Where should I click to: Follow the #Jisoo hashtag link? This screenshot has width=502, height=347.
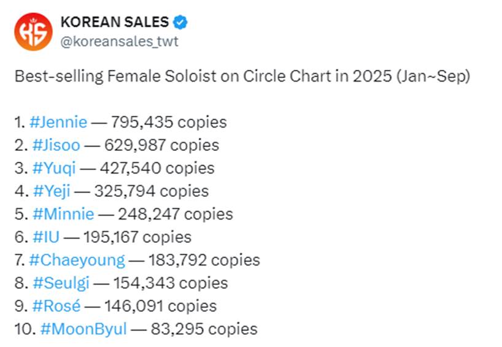coord(55,145)
